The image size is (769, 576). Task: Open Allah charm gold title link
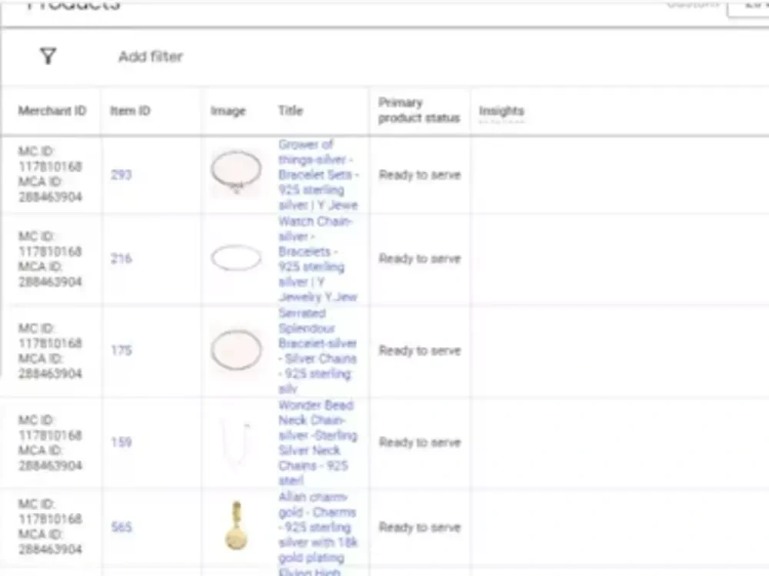click(x=318, y=527)
